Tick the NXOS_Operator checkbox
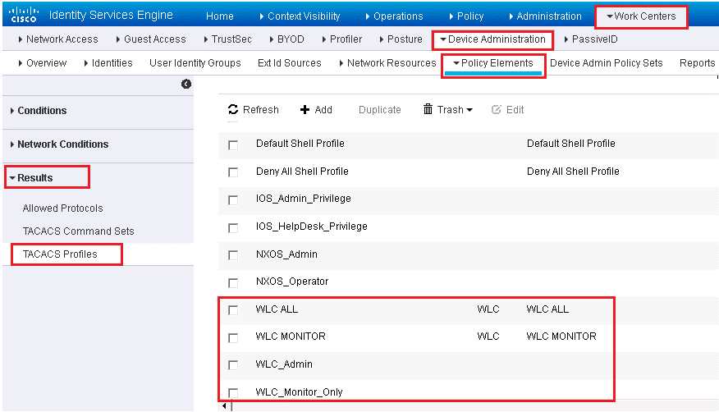The image size is (719, 412). click(233, 283)
